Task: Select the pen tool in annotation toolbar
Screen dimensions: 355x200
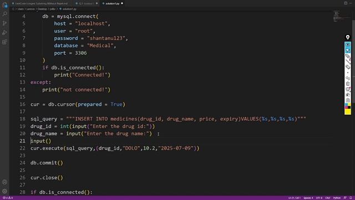Action: tap(348, 56)
